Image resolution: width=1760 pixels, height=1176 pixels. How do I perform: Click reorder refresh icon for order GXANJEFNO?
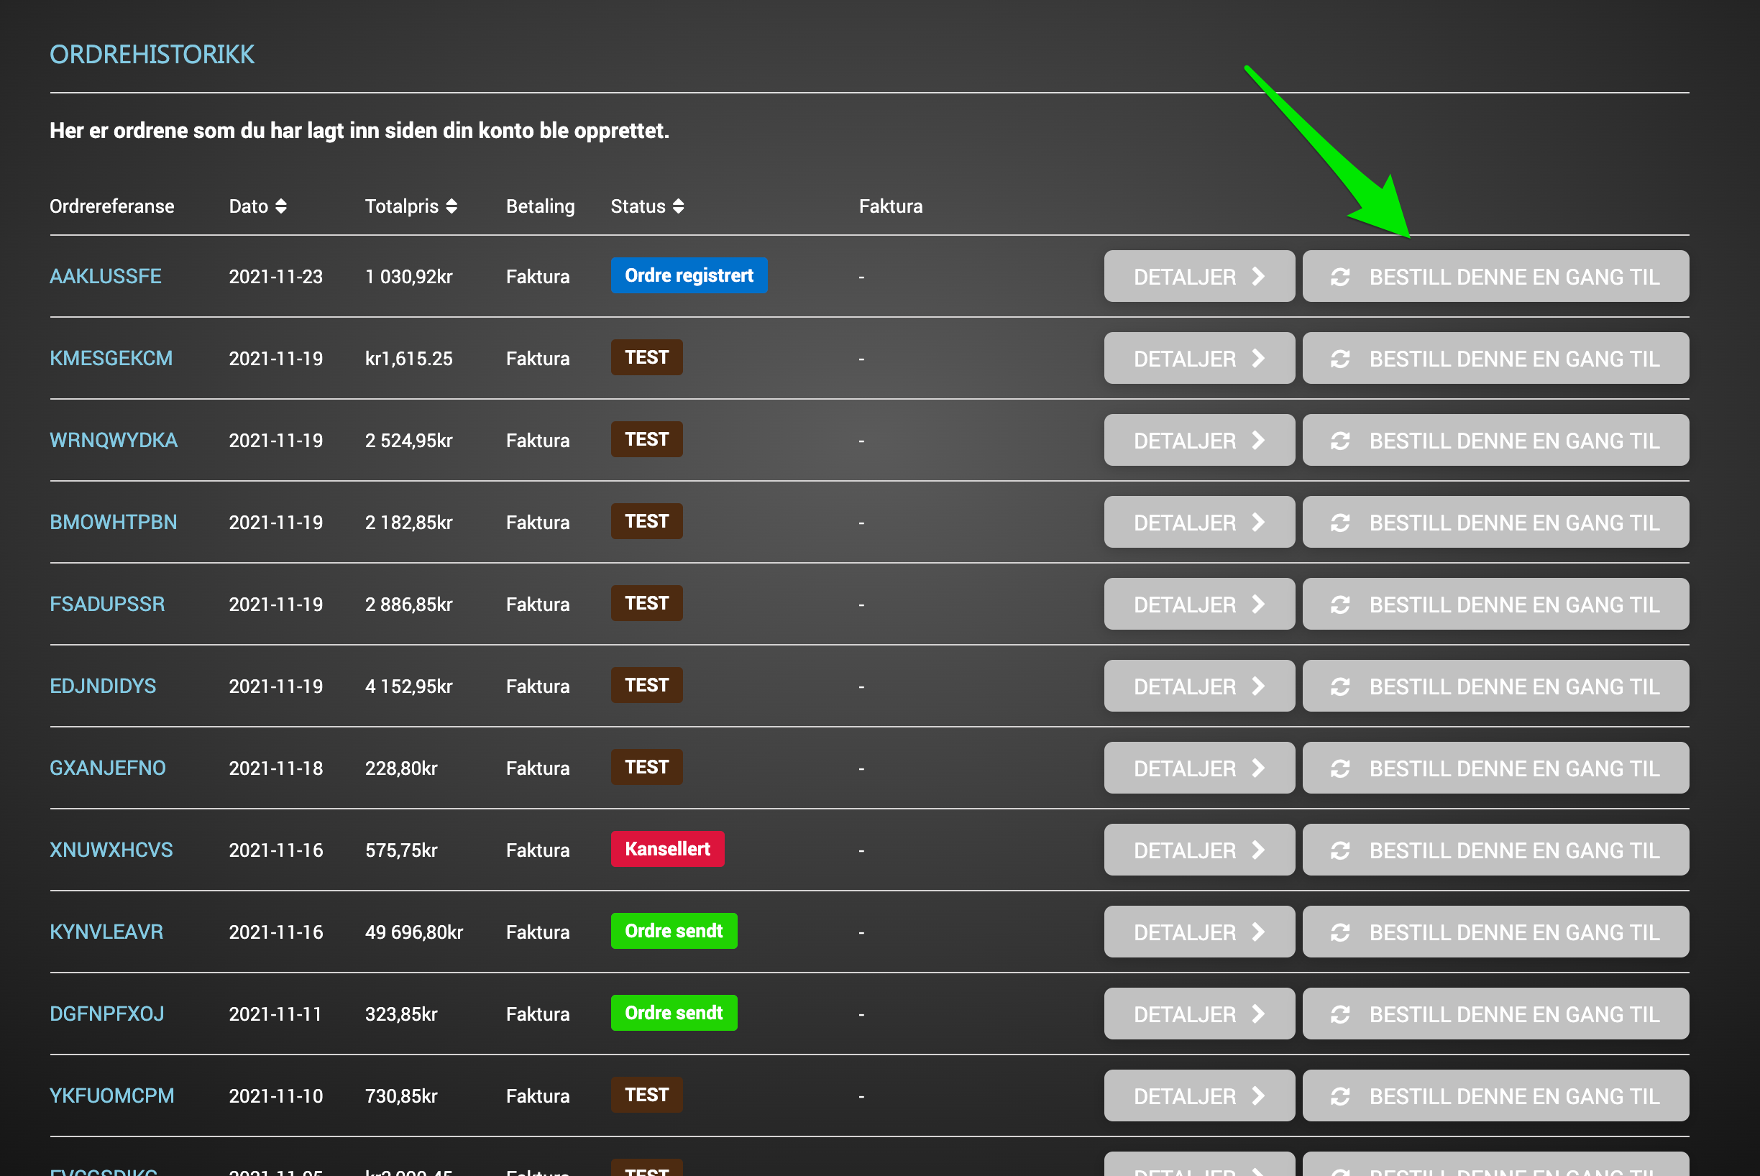point(1340,768)
